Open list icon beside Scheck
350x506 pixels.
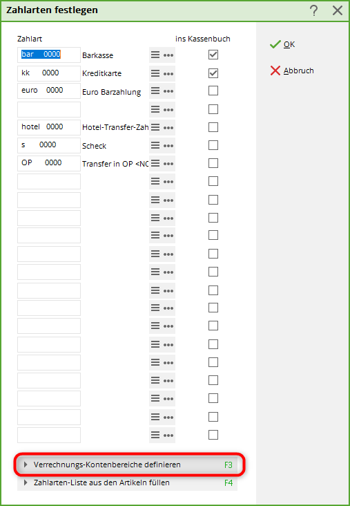pyautogui.click(x=155, y=145)
